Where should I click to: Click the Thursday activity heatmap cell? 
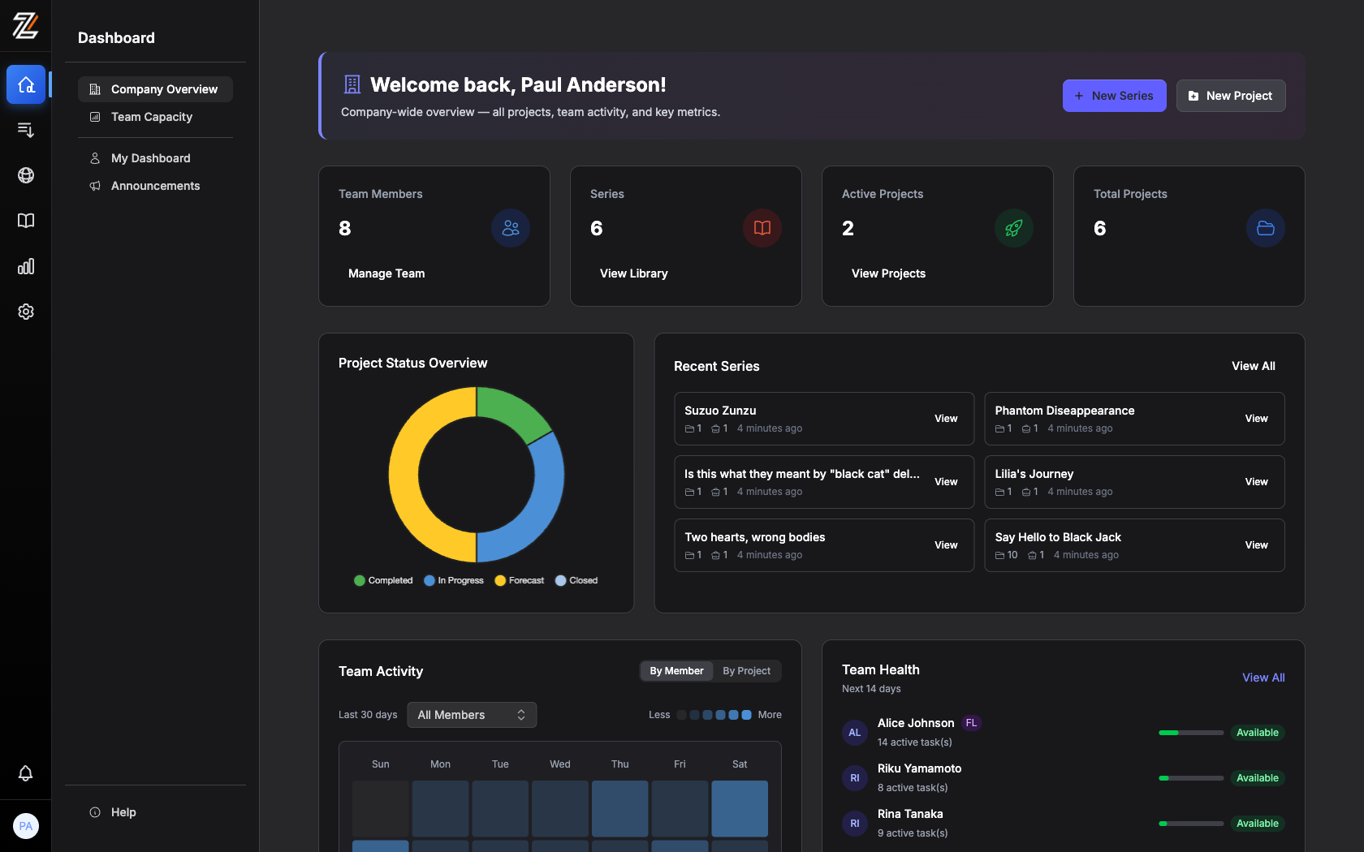(620, 808)
